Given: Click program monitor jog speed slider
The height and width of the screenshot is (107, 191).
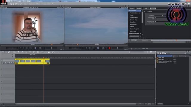Looking at the screenshot, I should click(x=51, y=48).
